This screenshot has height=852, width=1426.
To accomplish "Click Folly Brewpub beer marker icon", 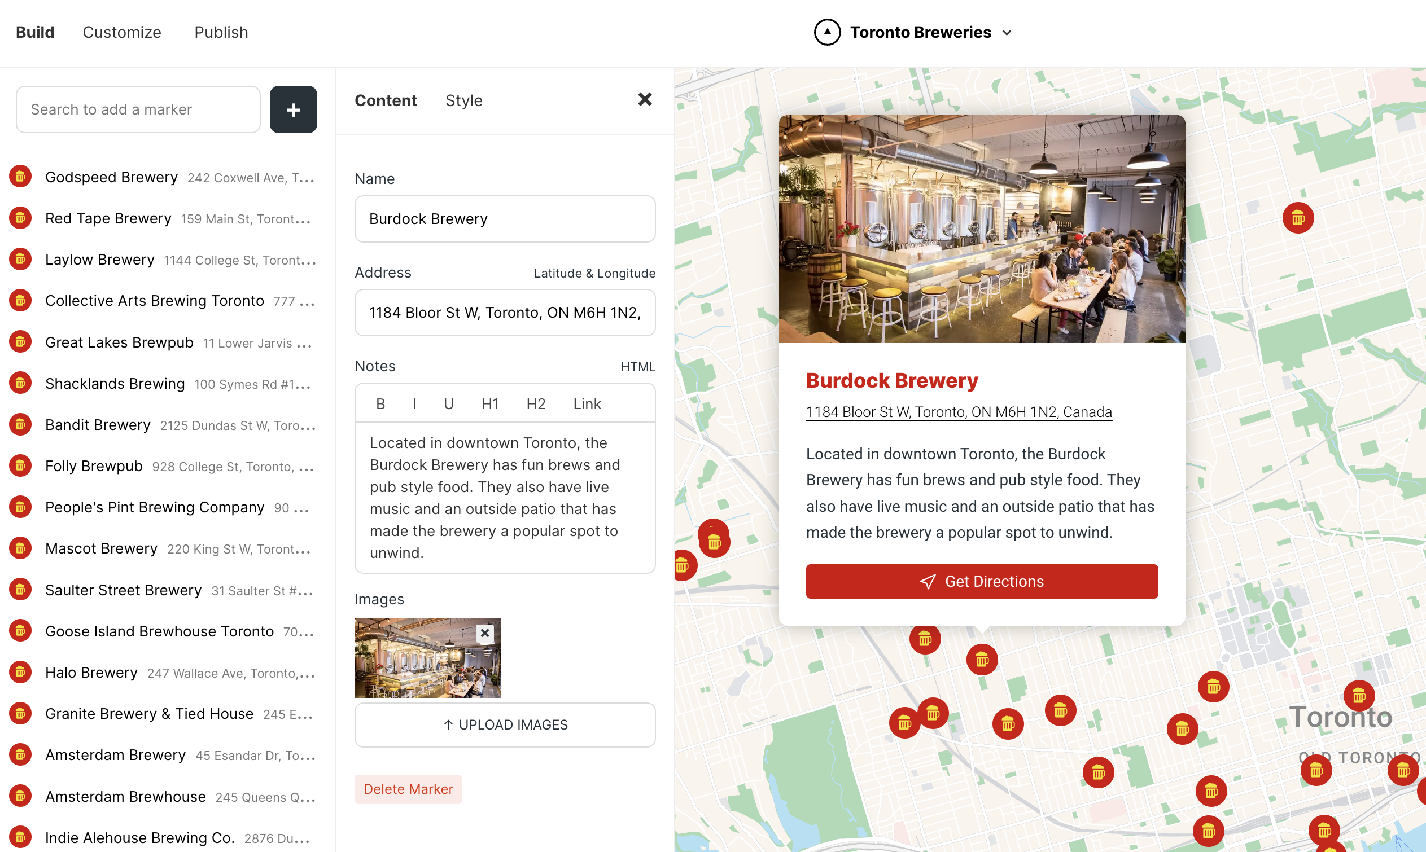I will pos(20,465).
